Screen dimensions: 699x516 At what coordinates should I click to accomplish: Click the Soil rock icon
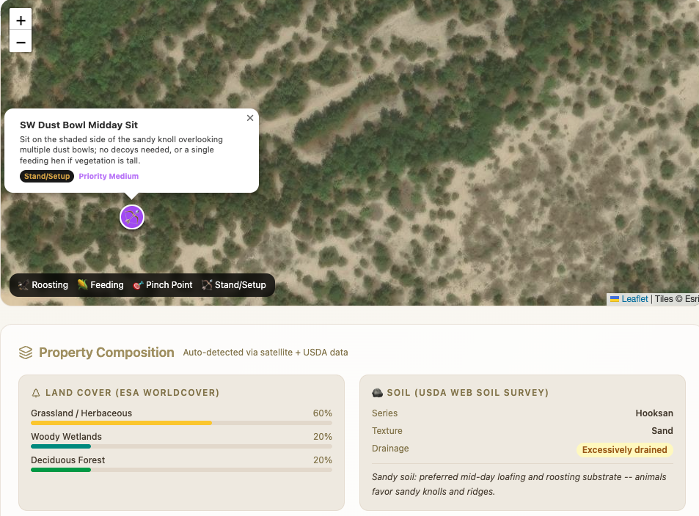point(377,393)
